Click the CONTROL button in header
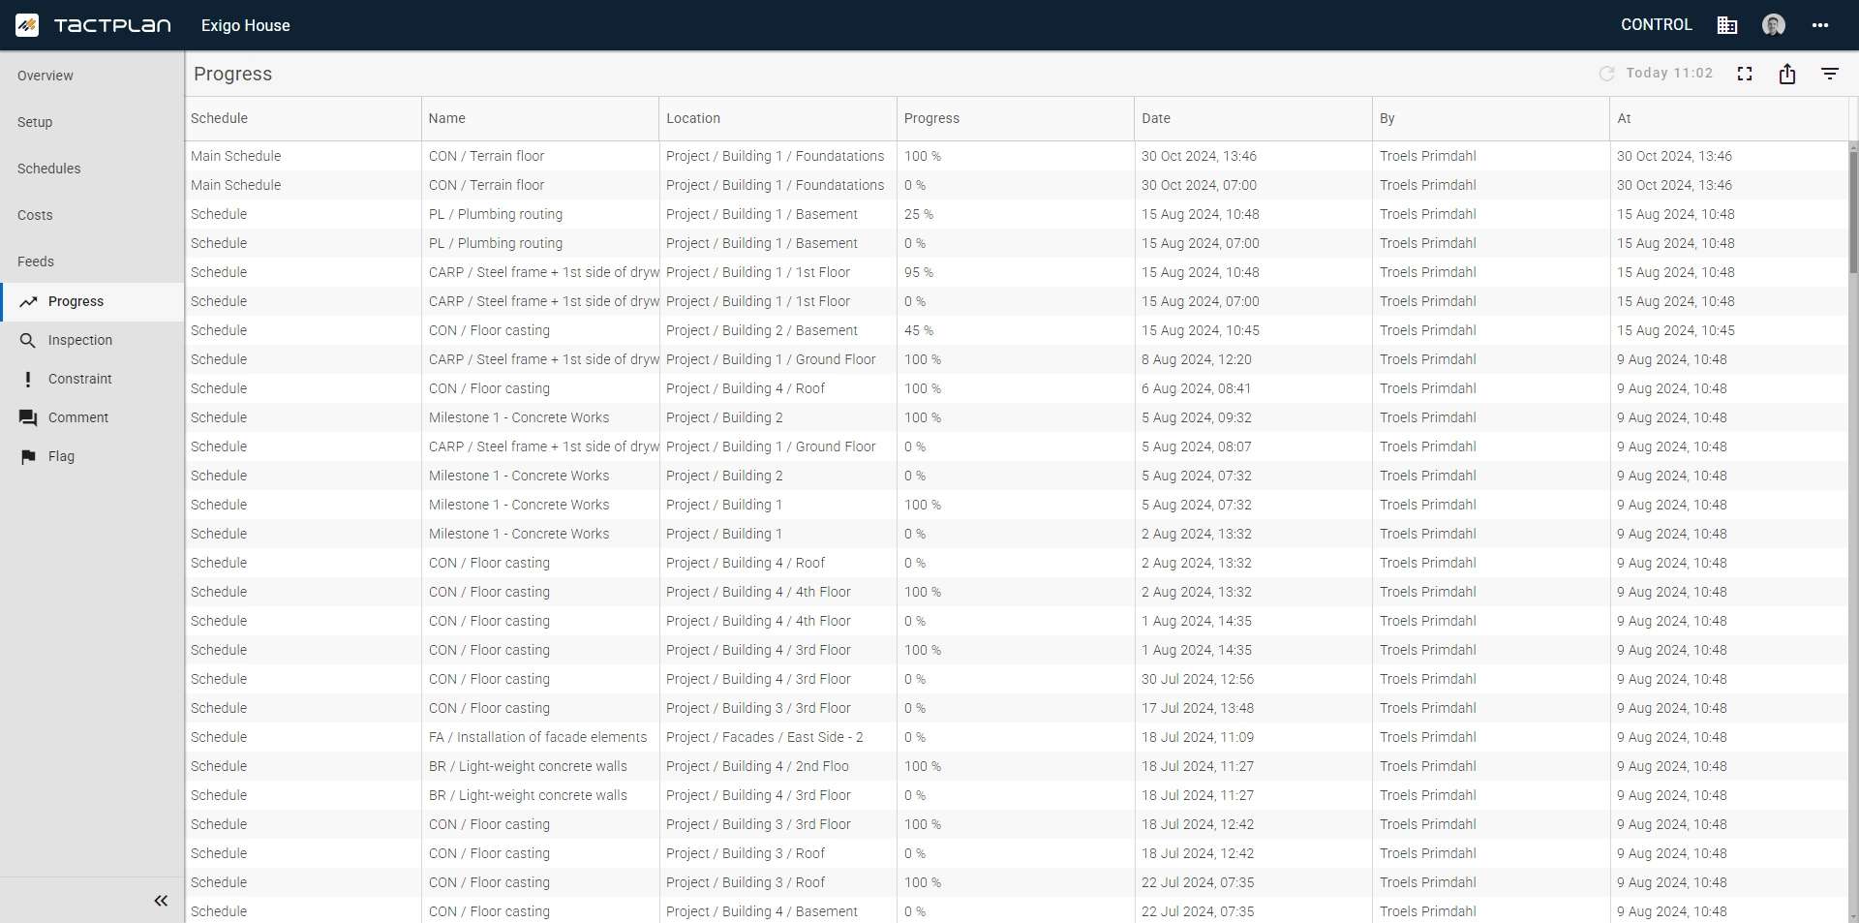This screenshot has width=1859, height=923. click(1657, 25)
